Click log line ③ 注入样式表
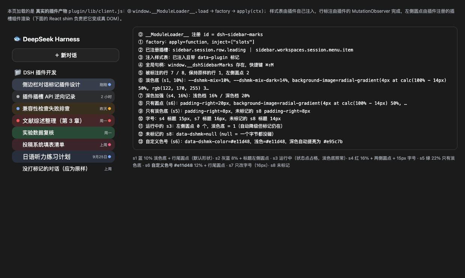 tap(189, 57)
